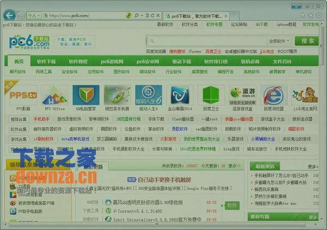This screenshot has height=230, width=327.
Task: Open the 金山毒霸2014 icon
Action: pos(180,95)
